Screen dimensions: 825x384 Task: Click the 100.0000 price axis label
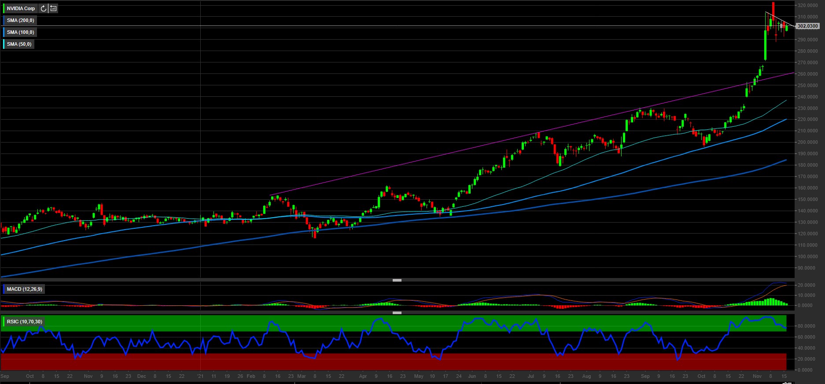(807, 256)
